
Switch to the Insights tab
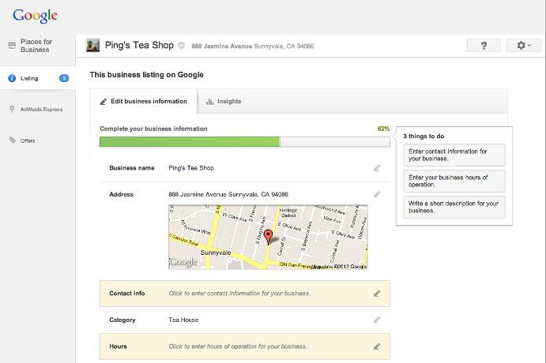tap(224, 101)
